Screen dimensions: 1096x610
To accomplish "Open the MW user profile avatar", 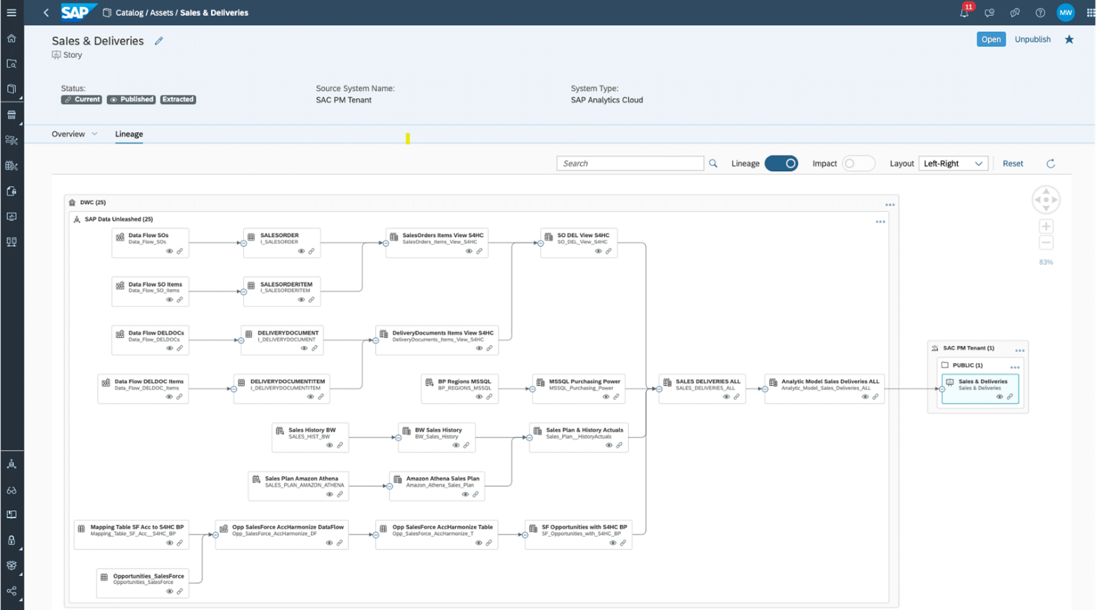I will coord(1065,13).
